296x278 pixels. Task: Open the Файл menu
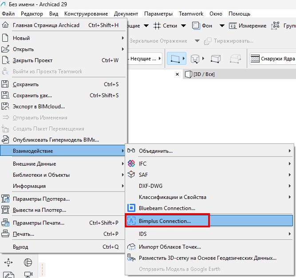pyautogui.click(x=8, y=14)
